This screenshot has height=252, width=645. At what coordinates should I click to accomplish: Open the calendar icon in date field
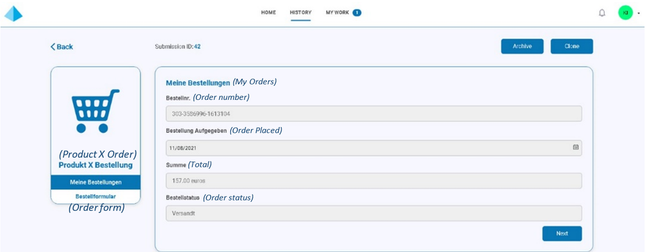tap(575, 147)
